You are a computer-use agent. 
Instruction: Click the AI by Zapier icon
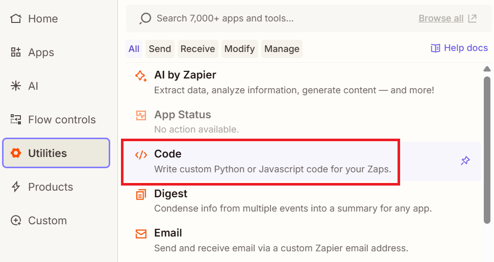pos(140,76)
